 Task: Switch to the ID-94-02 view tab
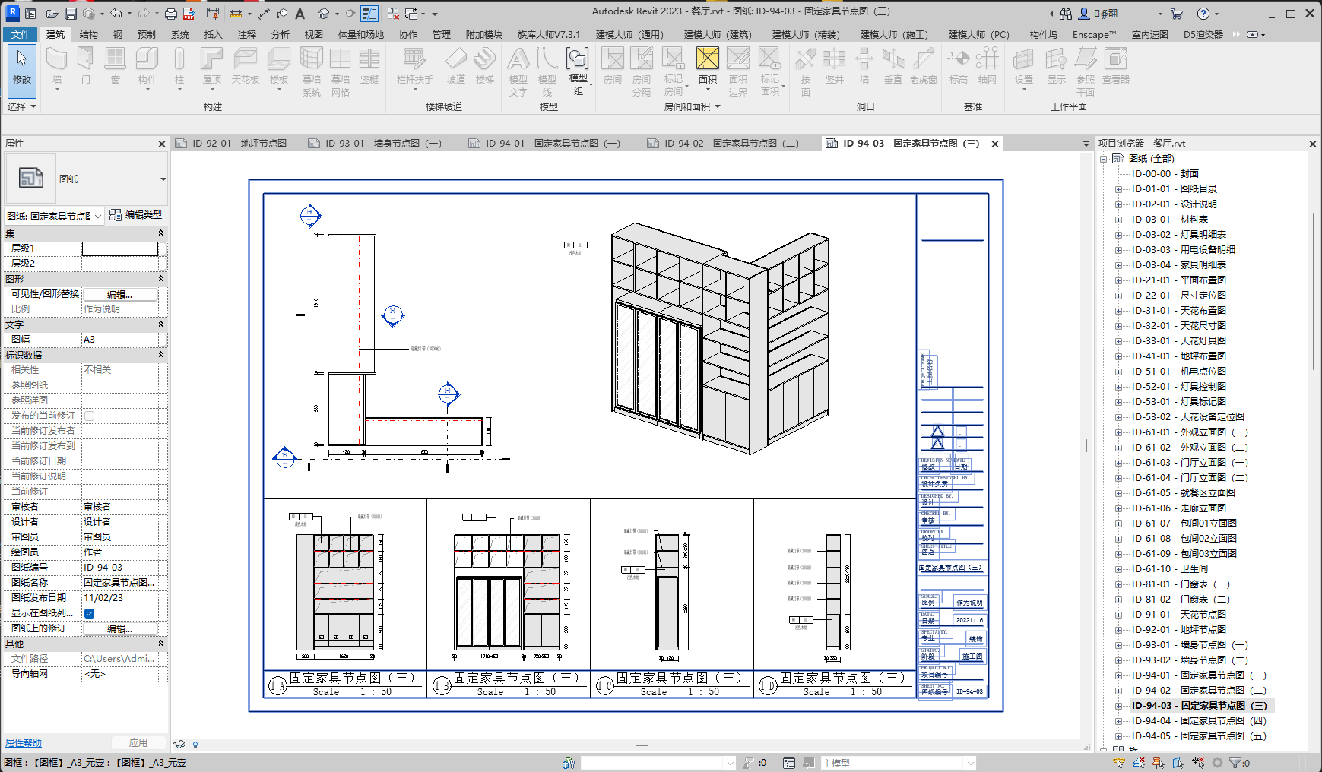click(730, 143)
